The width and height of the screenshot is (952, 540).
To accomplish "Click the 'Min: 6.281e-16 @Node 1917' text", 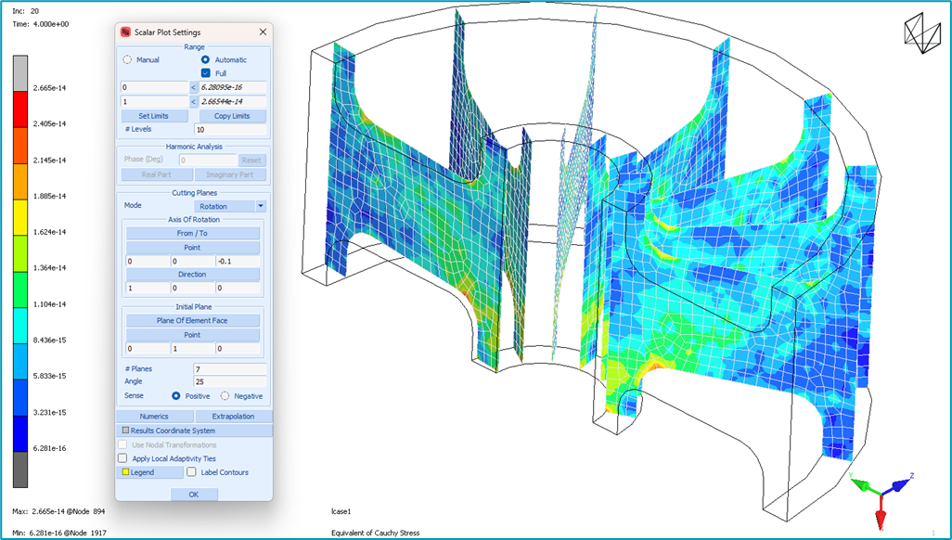I will coord(58,534).
